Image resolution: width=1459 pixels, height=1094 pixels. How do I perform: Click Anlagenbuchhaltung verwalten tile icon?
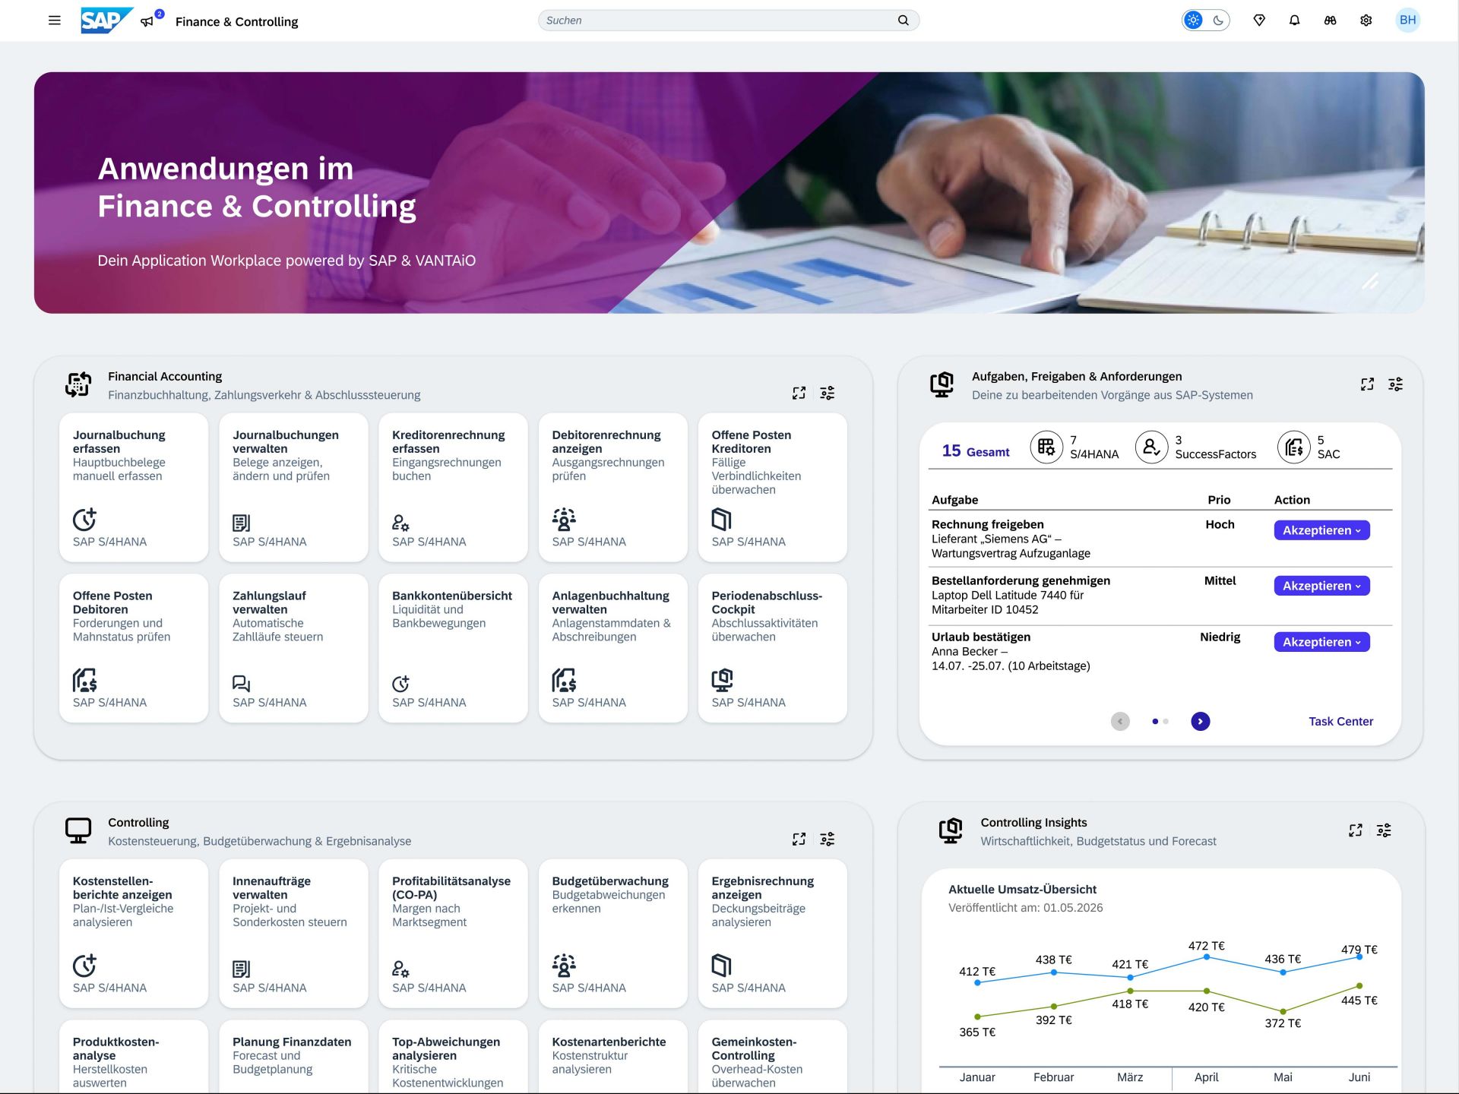click(x=564, y=680)
